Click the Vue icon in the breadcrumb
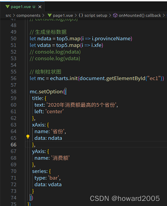 49,15
